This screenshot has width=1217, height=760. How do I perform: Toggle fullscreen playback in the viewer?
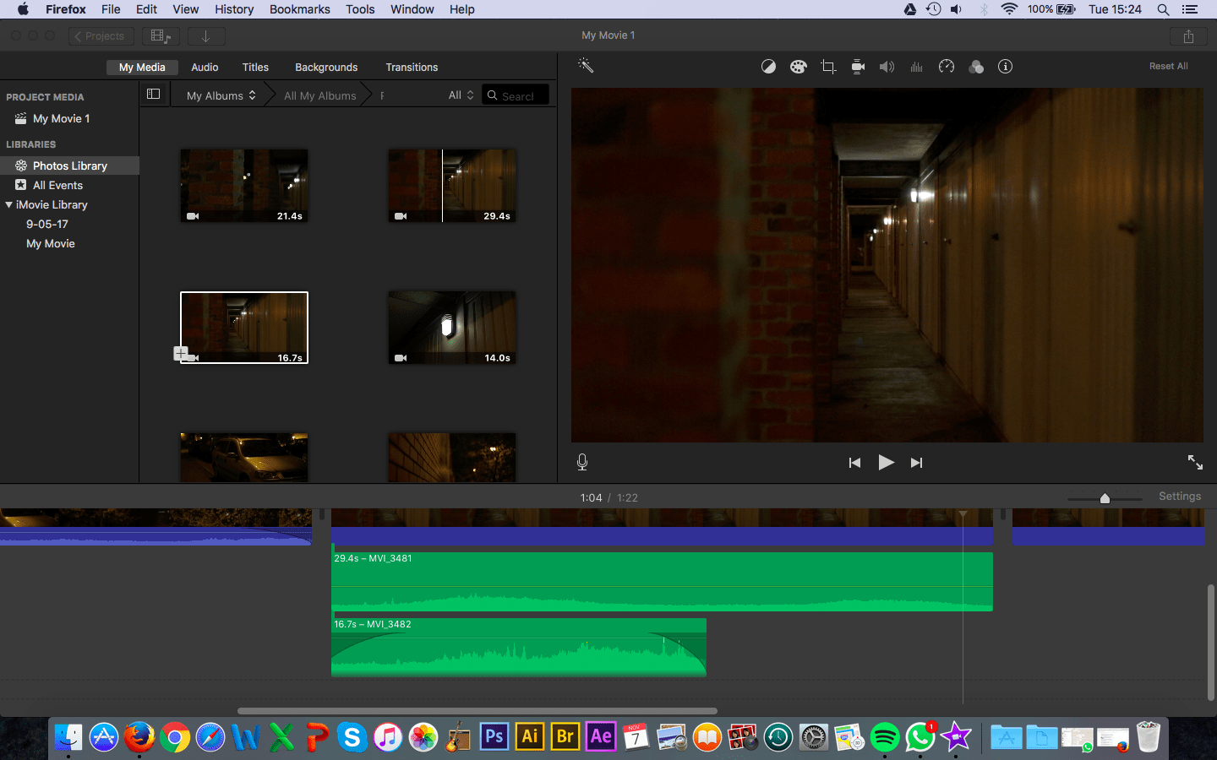tap(1195, 462)
